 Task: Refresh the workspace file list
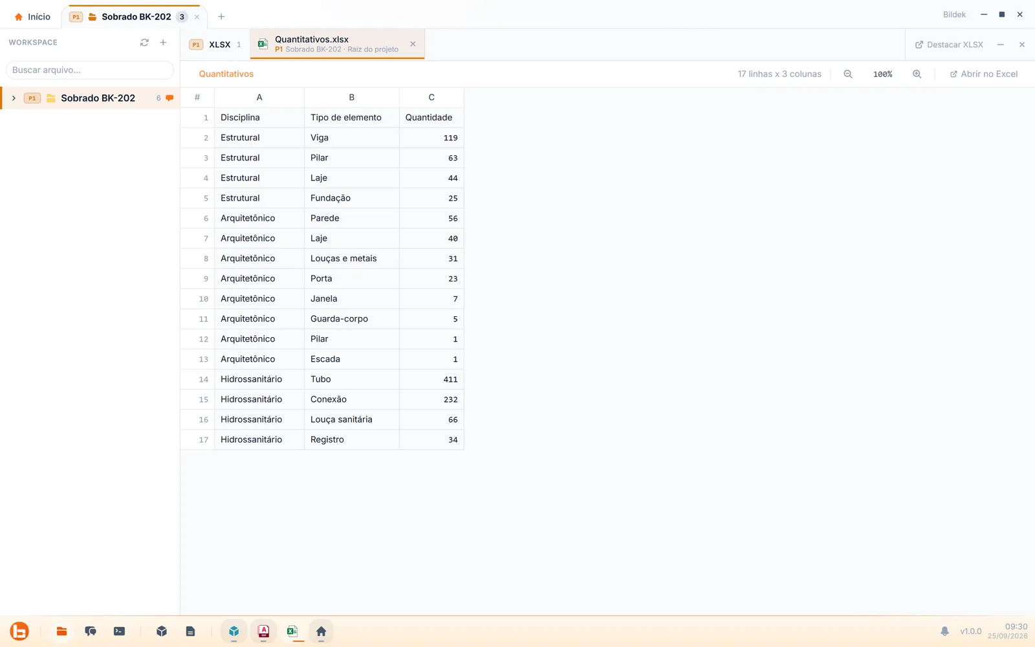point(144,43)
